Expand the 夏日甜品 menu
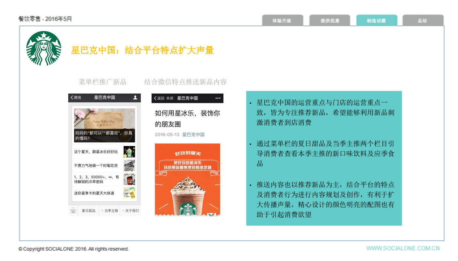The height and width of the screenshot is (261, 458). tap(89, 211)
